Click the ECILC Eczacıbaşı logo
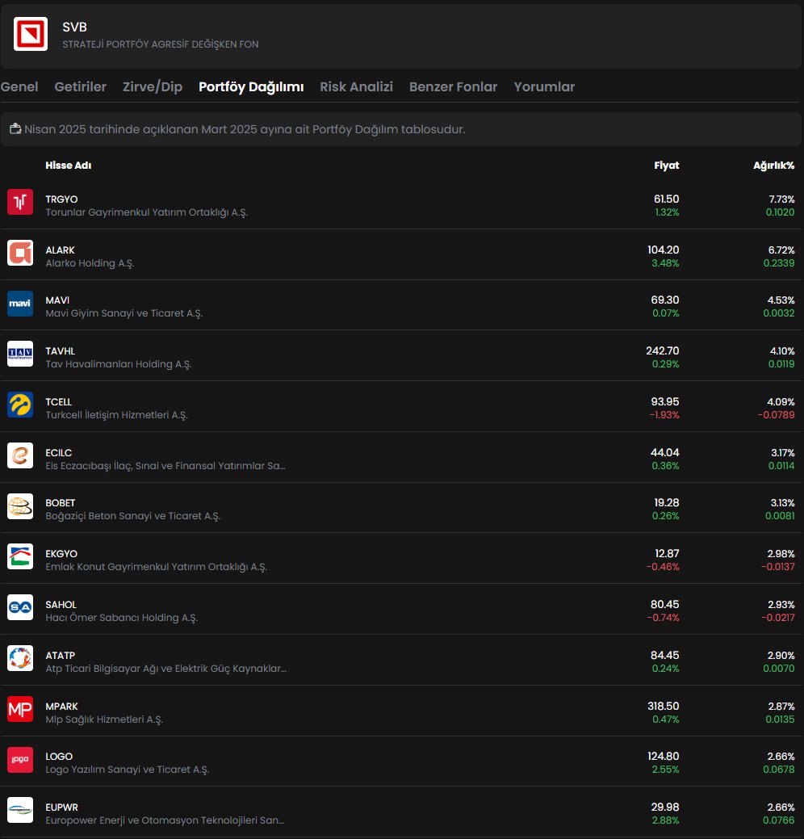 point(20,455)
